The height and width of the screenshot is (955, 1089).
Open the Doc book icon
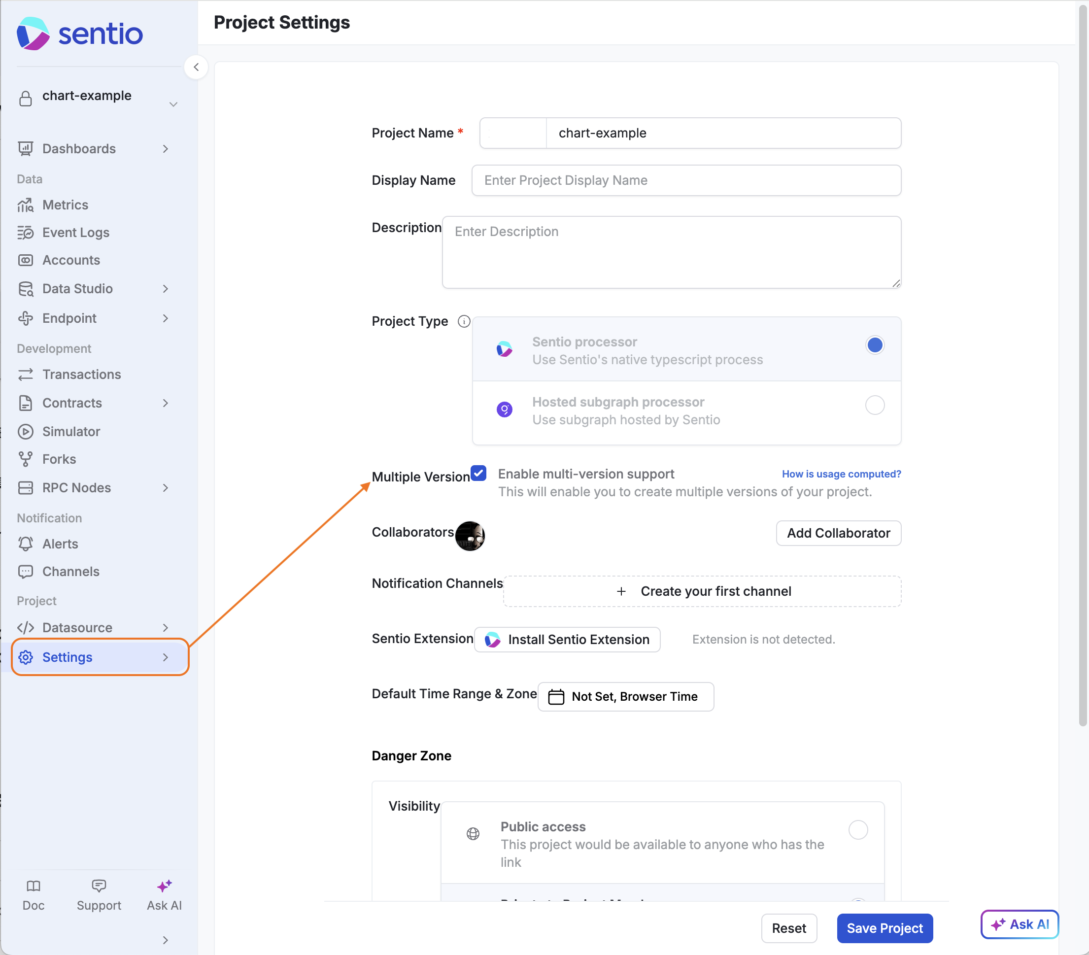click(x=33, y=886)
